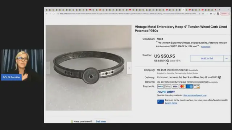The height and width of the screenshot is (130, 232).
Task: Show next product photo arrow
Action: [129, 68]
